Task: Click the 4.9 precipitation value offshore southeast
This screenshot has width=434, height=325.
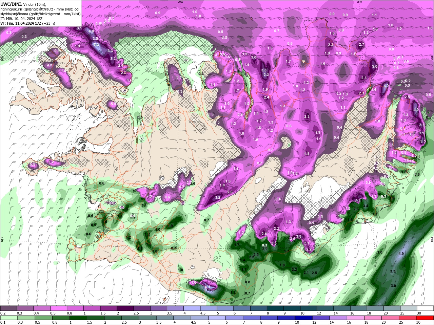Action: (x=401, y=254)
